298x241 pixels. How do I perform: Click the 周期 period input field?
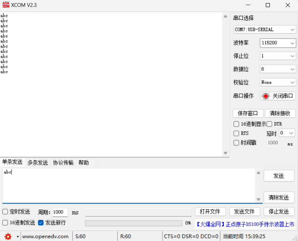pos(60,211)
